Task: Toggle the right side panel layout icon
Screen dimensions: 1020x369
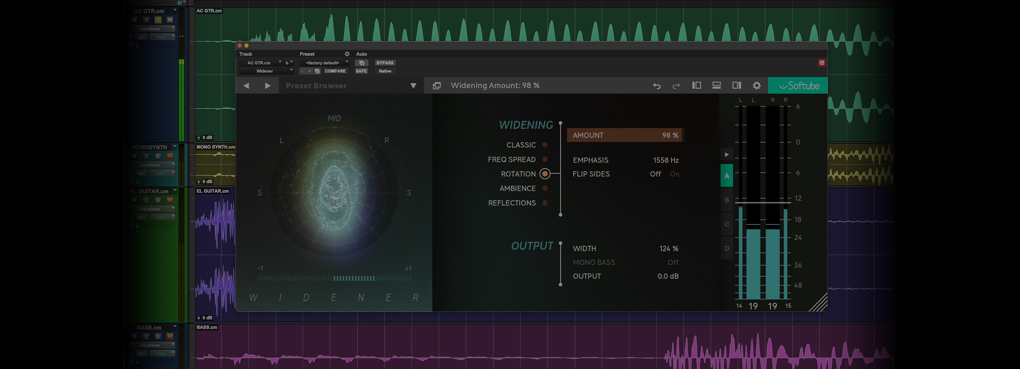Action: (736, 85)
